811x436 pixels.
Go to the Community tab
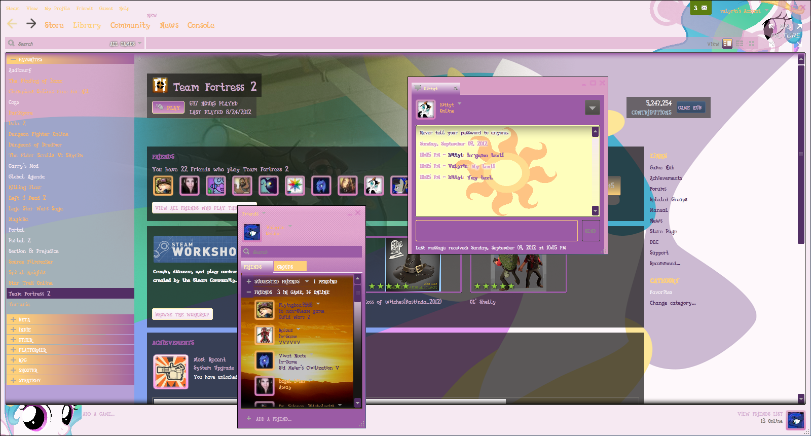point(130,25)
